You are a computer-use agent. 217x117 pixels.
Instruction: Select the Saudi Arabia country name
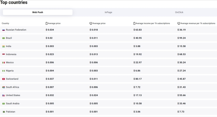click(12, 103)
